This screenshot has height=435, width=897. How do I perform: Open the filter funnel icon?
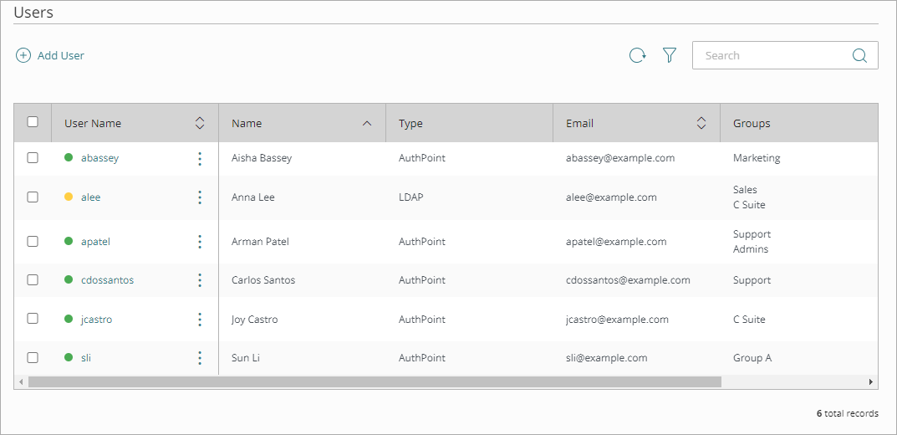pos(670,55)
